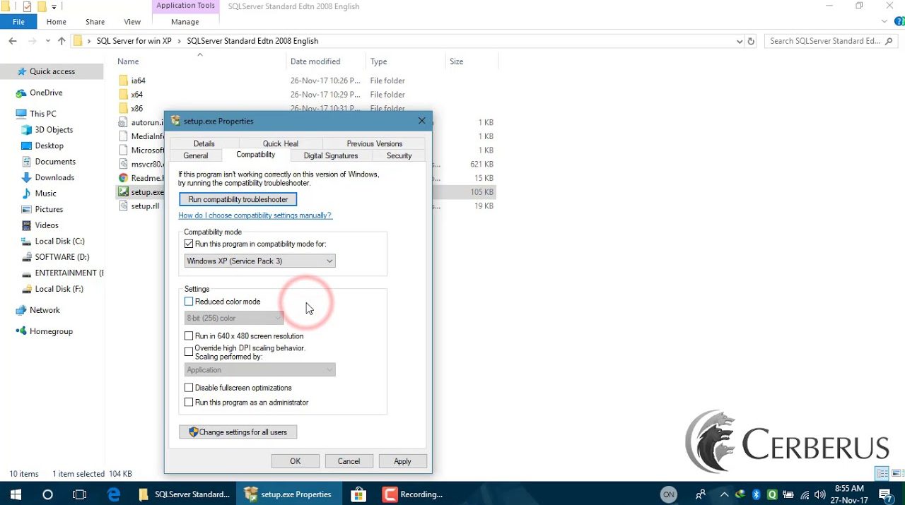Viewport: 905px width, 505px height.
Task: Click the refresh icon beside the address bar
Action: click(x=751, y=41)
